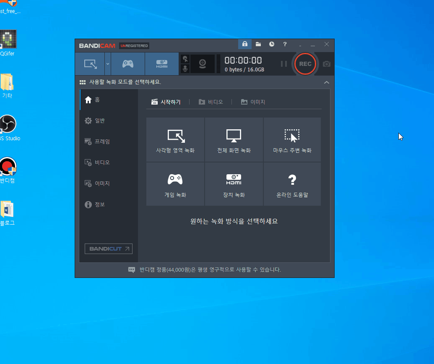Open scheduled recording clock icon
The image size is (434, 364).
(272, 44)
